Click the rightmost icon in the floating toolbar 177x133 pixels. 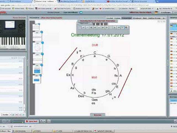[x=126, y=28]
